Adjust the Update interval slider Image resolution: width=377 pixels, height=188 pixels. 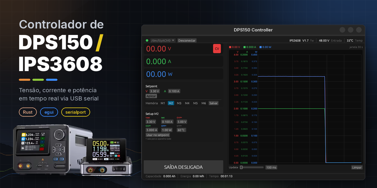[x=251, y=167]
